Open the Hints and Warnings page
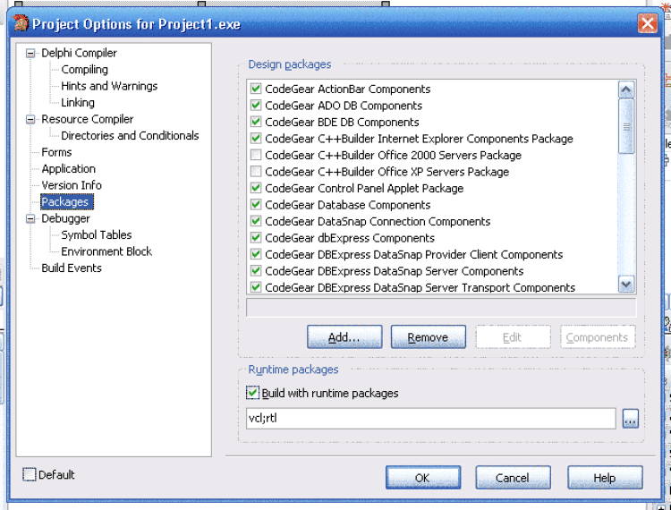The width and height of the screenshot is (671, 510). [109, 86]
